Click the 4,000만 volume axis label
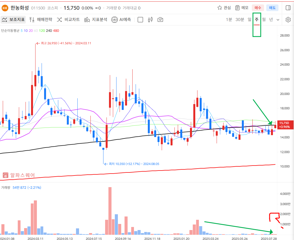Image resolution: width=294 pixels, height=240 pixels. pyautogui.click(x=285, y=194)
